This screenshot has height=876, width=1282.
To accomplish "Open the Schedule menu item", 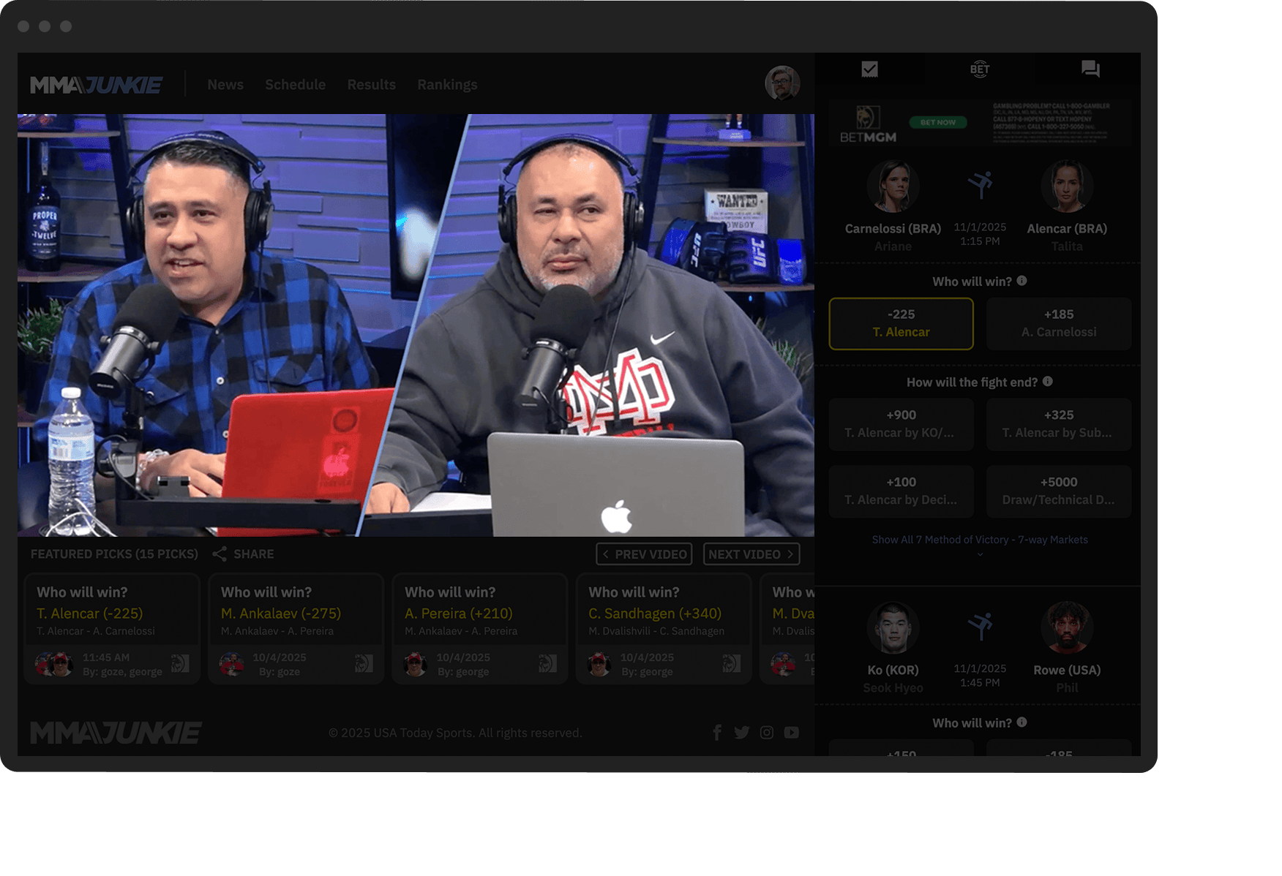I will 295,85.
